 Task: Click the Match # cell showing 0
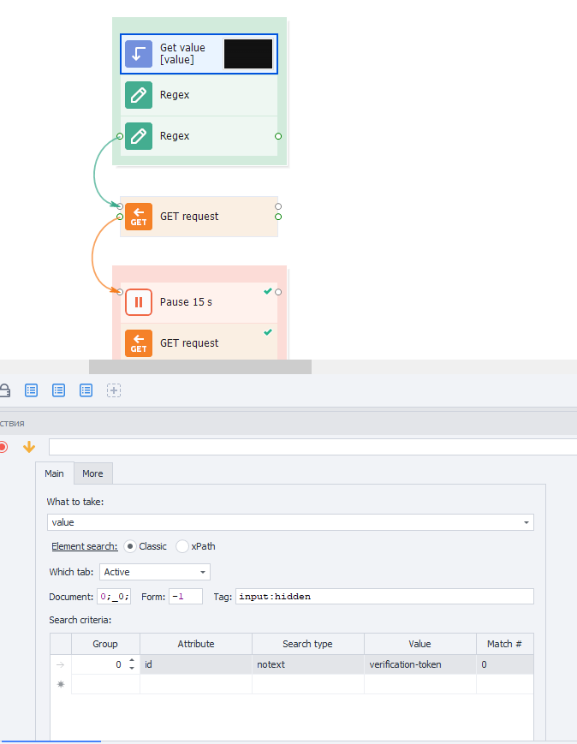pos(505,664)
